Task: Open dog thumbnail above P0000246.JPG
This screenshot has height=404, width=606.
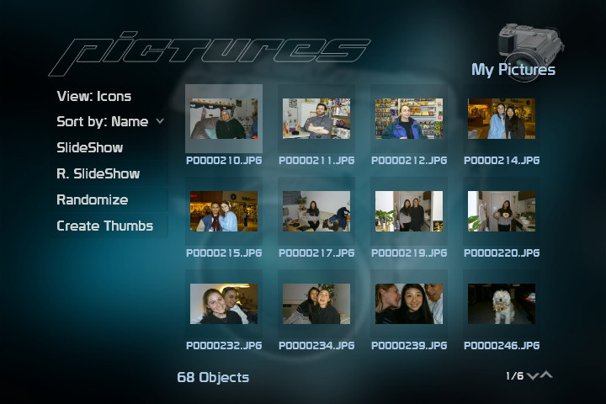Action: (502, 304)
